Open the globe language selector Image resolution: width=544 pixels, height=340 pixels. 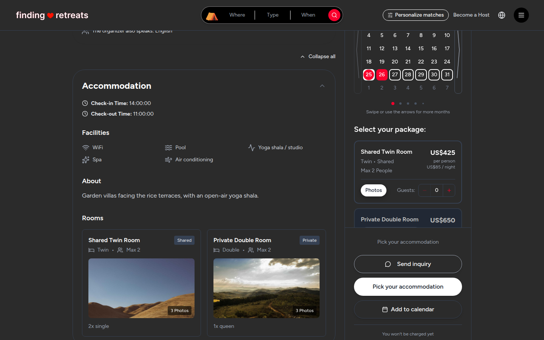tap(502, 15)
